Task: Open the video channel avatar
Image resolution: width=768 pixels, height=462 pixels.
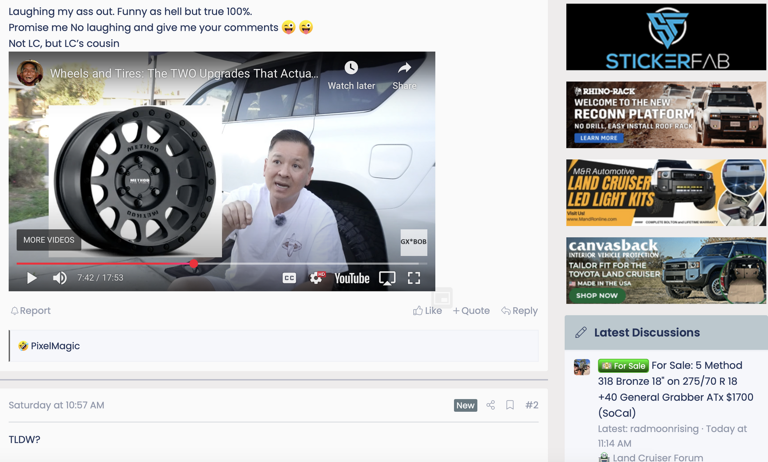Action: pos(30,73)
